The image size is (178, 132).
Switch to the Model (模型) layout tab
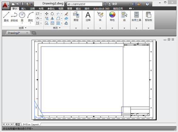[18, 124]
